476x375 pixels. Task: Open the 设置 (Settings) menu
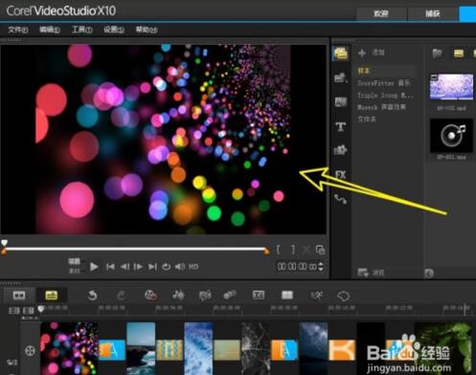pos(114,30)
